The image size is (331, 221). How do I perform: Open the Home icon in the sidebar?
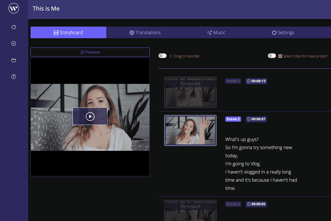tap(14, 27)
